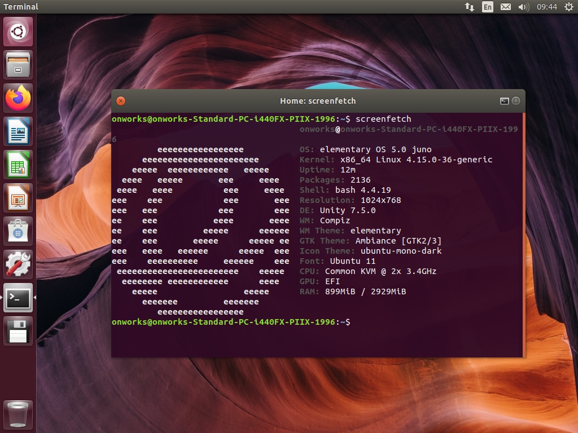
Task: Click the Terminal title in top panel
Action: 21,7
